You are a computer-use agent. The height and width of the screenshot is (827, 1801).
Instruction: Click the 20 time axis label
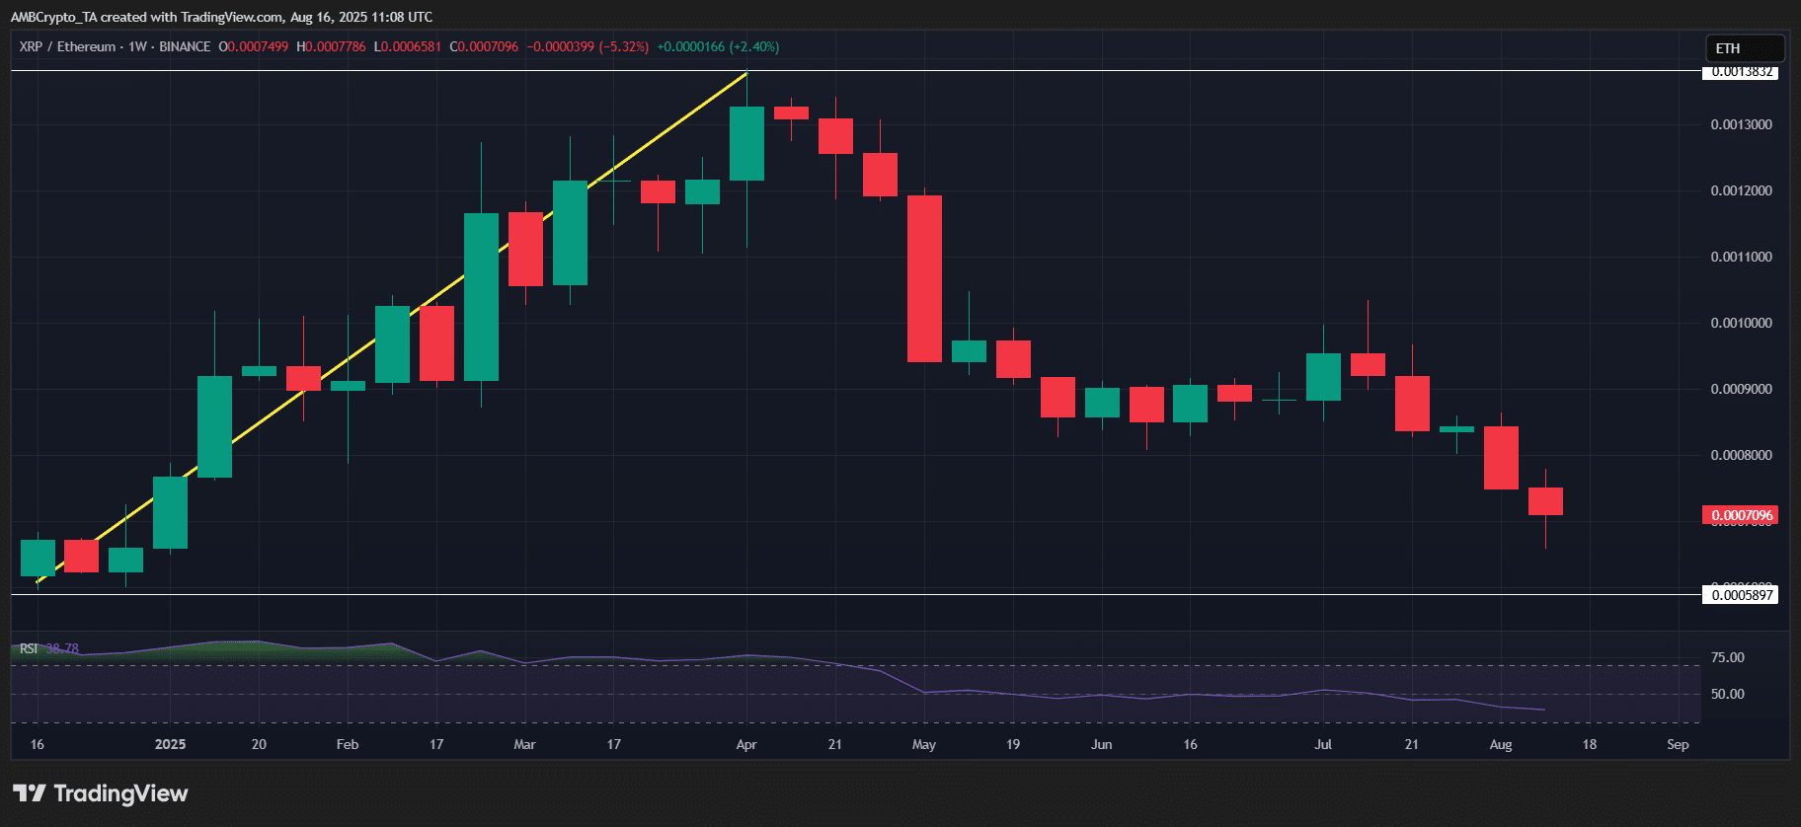coord(259,744)
